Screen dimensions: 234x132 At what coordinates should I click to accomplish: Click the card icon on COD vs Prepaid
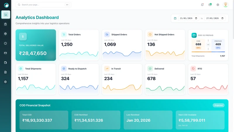(194, 35)
